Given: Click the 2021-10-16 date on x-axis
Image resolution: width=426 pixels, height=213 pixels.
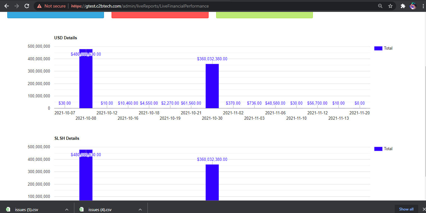Looking at the screenshot, I should click(128, 118).
